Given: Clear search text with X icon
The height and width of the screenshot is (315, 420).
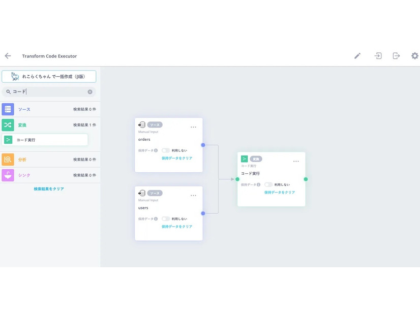Looking at the screenshot, I should point(90,92).
